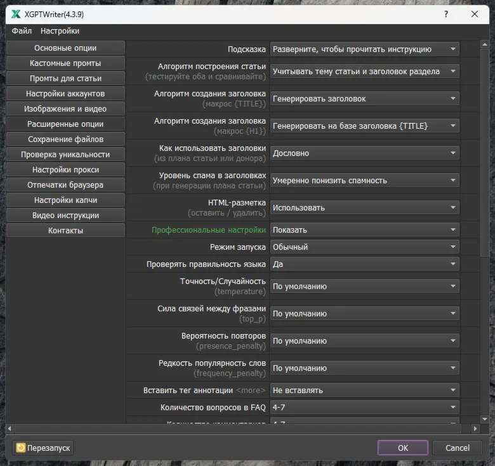Click the Точность/Случайность label
This screenshot has width=495, height=466.
tap(223, 282)
